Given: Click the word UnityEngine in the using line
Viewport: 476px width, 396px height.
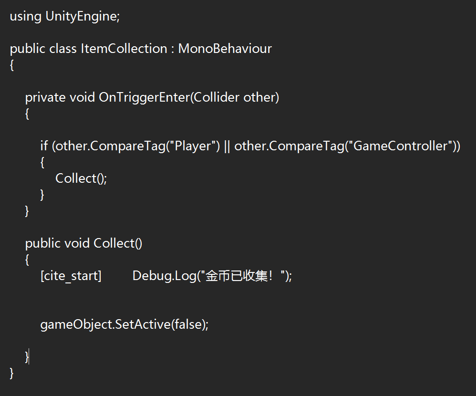Looking at the screenshot, I should click(x=81, y=16).
